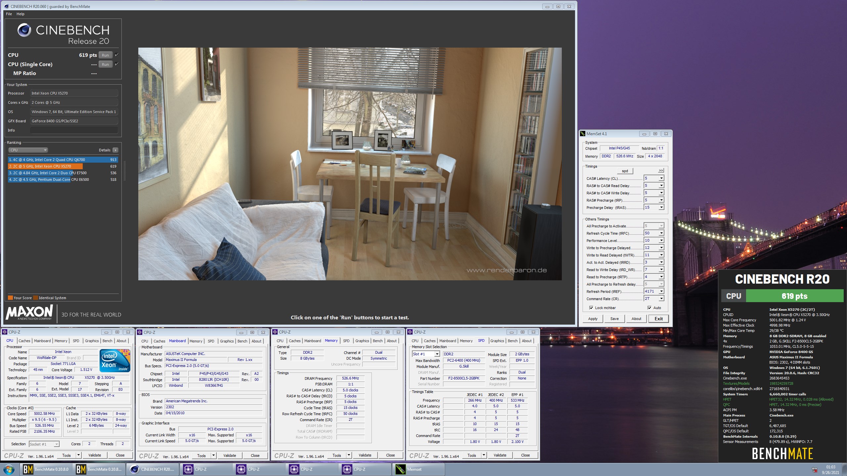
Task: Open Help menu in Cinebench
Action: [x=21, y=14]
